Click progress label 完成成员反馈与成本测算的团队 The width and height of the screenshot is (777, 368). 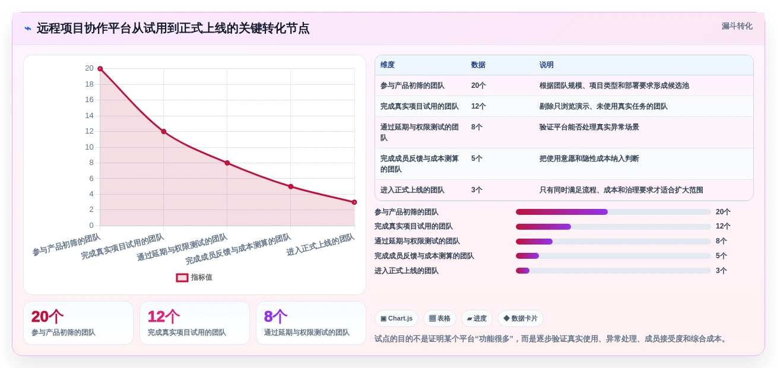click(424, 256)
